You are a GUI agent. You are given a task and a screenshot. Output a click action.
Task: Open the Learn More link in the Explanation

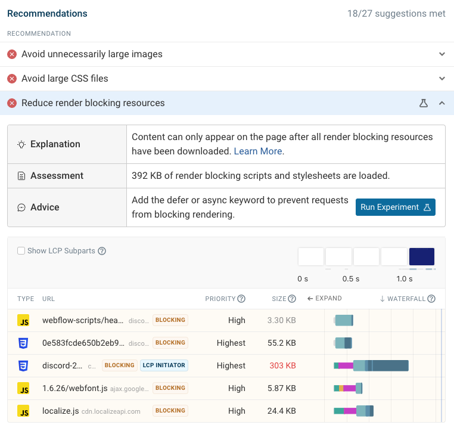[x=258, y=151]
